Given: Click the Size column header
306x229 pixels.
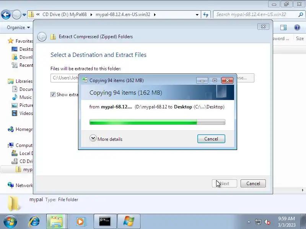Looking at the screenshot, I should coord(299,39).
